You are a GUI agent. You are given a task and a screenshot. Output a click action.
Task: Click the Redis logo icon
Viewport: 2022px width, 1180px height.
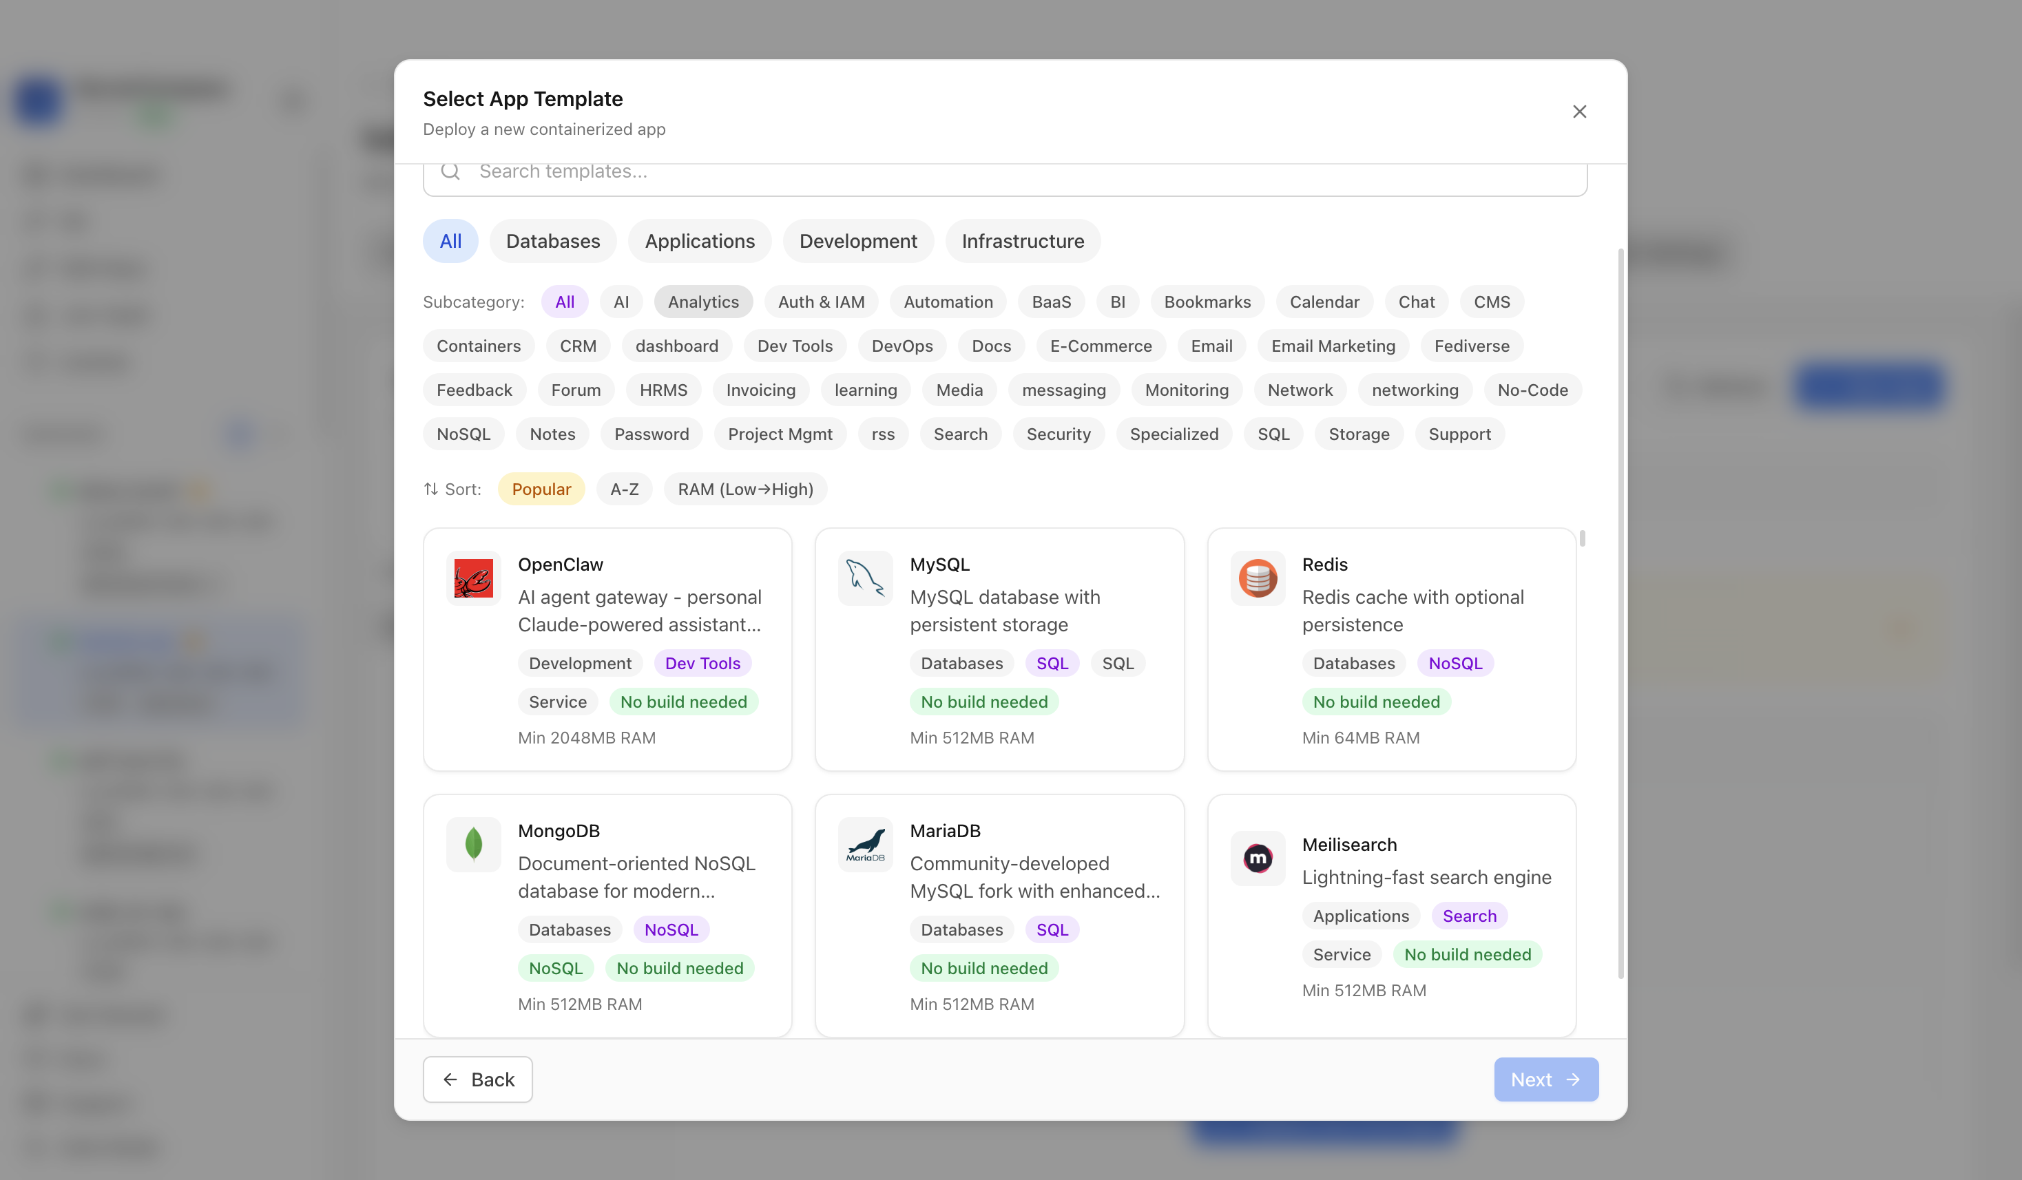coord(1258,578)
